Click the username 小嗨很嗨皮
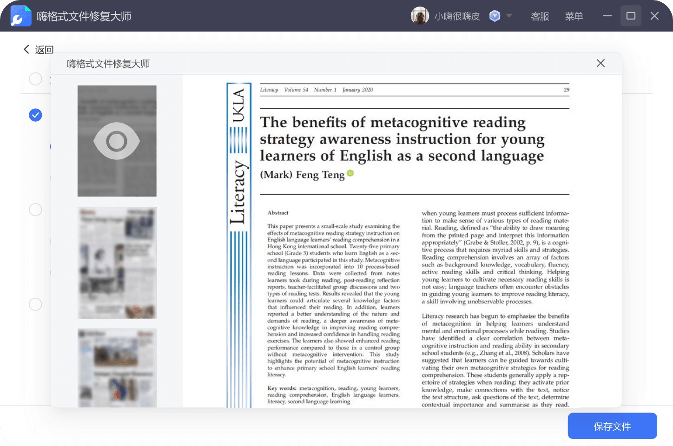Screen dimensions: 673x446 pos(457,16)
